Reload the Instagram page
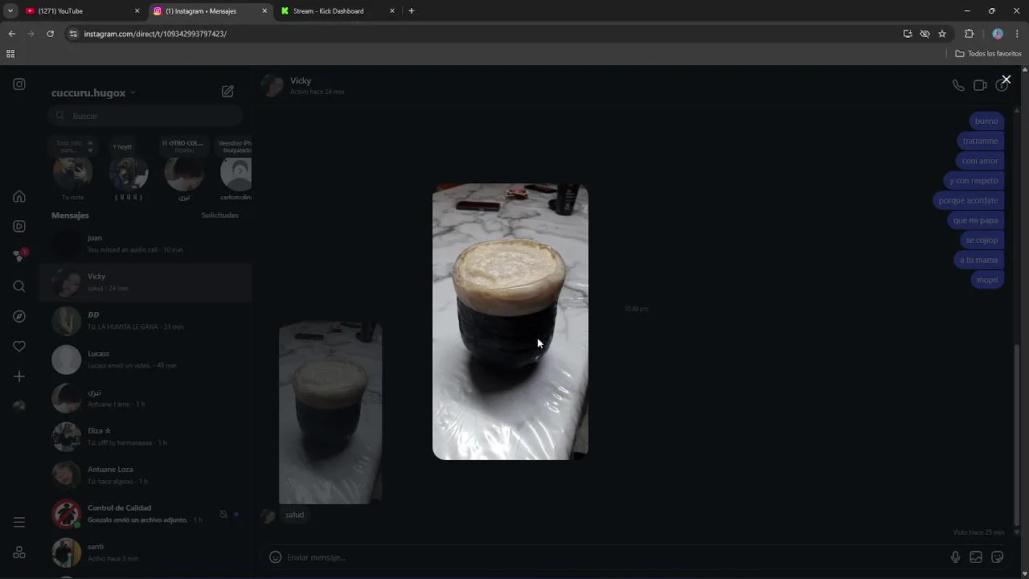Image resolution: width=1029 pixels, height=579 pixels. tap(50, 34)
